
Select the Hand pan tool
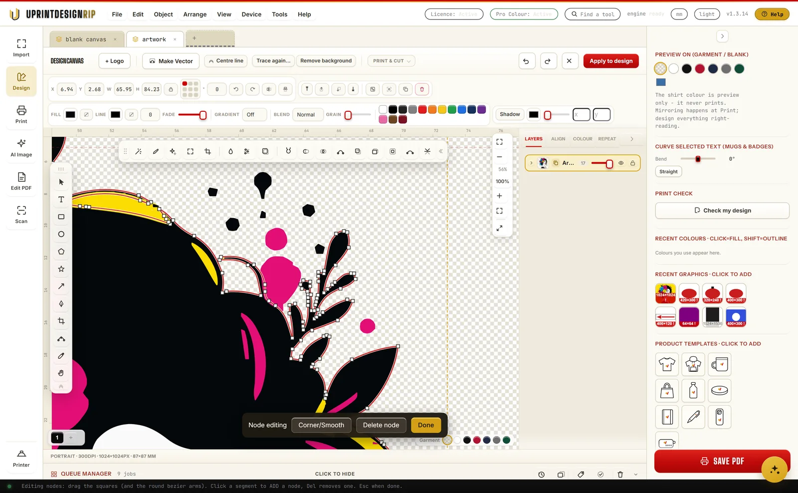coord(61,373)
